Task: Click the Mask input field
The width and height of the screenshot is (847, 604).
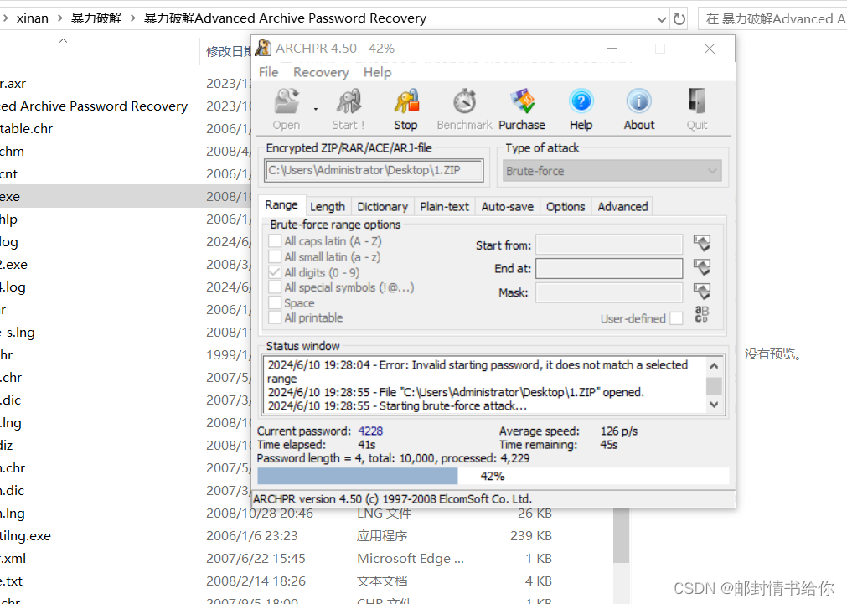Action: point(609,292)
